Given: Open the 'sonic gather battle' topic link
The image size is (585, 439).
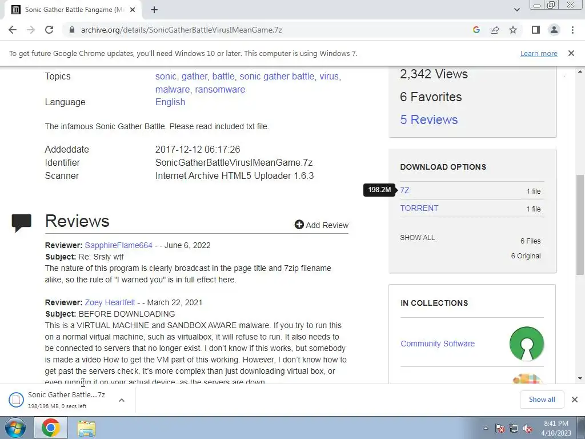Looking at the screenshot, I should tap(277, 76).
